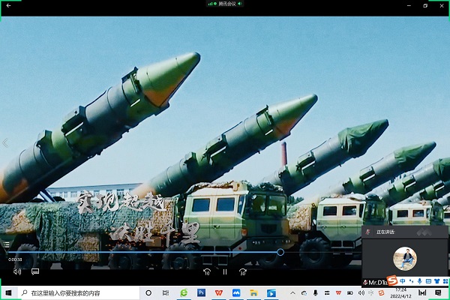Open the Windows Start menu
Viewport: 450px width, 300px height.
pos(9,292)
